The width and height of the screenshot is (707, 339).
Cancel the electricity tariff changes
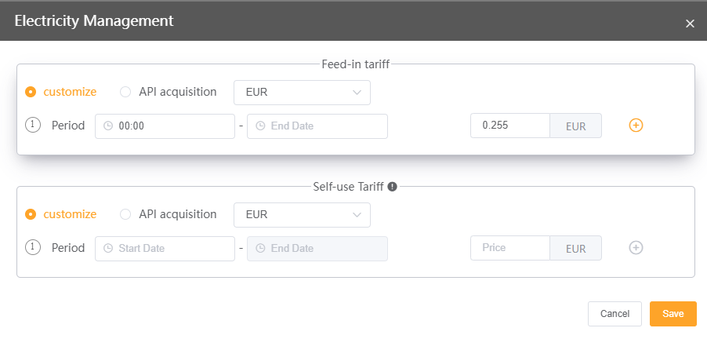pos(615,314)
